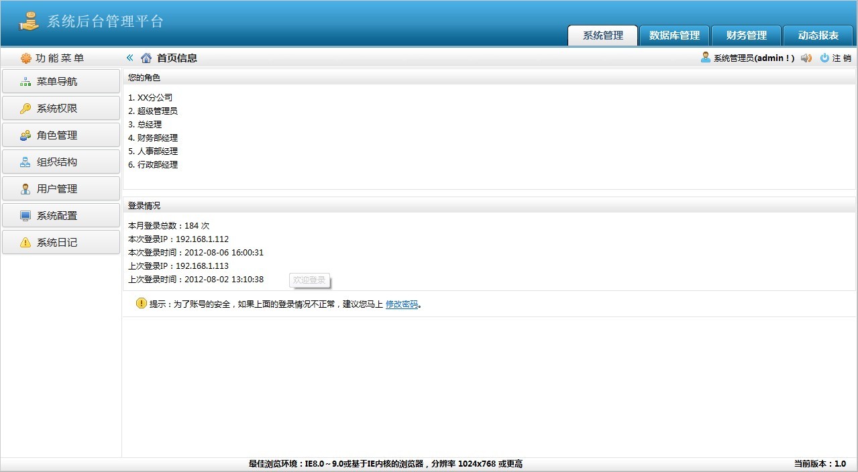858x472 pixels.
Task: Click the home icon beside 首页信息
Action: click(146, 58)
